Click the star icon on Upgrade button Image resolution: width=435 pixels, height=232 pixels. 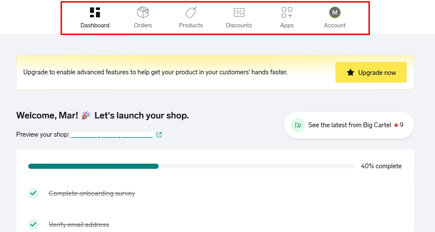pos(350,73)
